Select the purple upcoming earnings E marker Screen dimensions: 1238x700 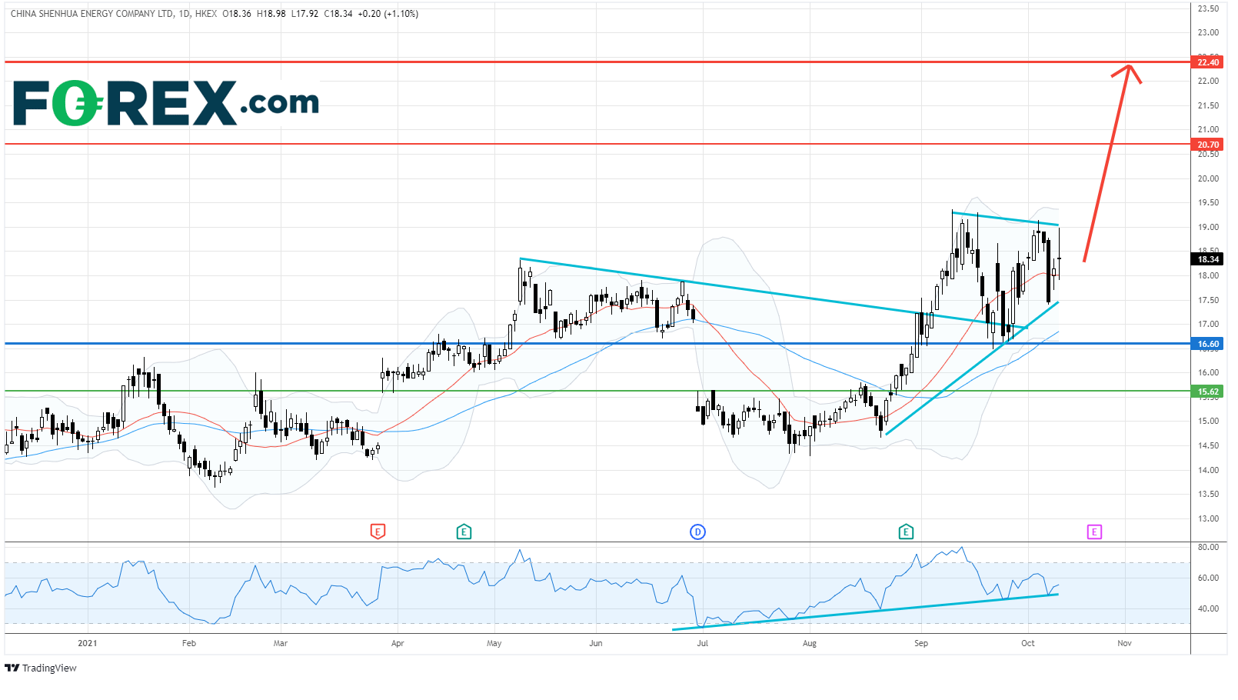(x=1094, y=532)
